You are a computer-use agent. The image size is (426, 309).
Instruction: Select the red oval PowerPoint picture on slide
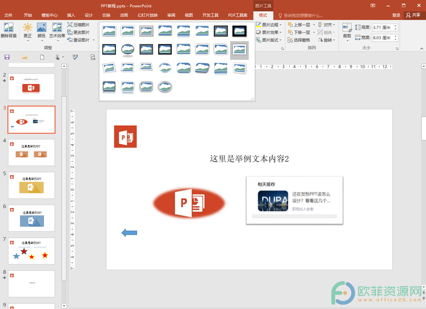click(189, 203)
